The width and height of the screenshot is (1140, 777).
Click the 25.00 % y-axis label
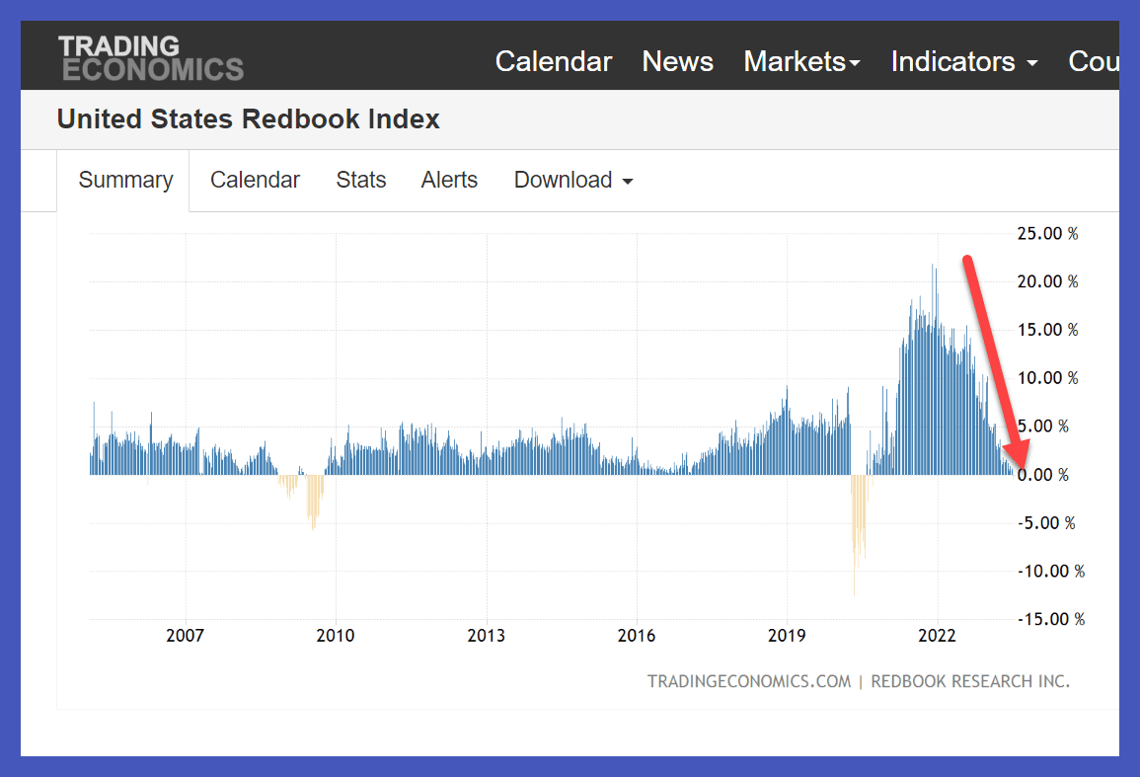[1047, 234]
